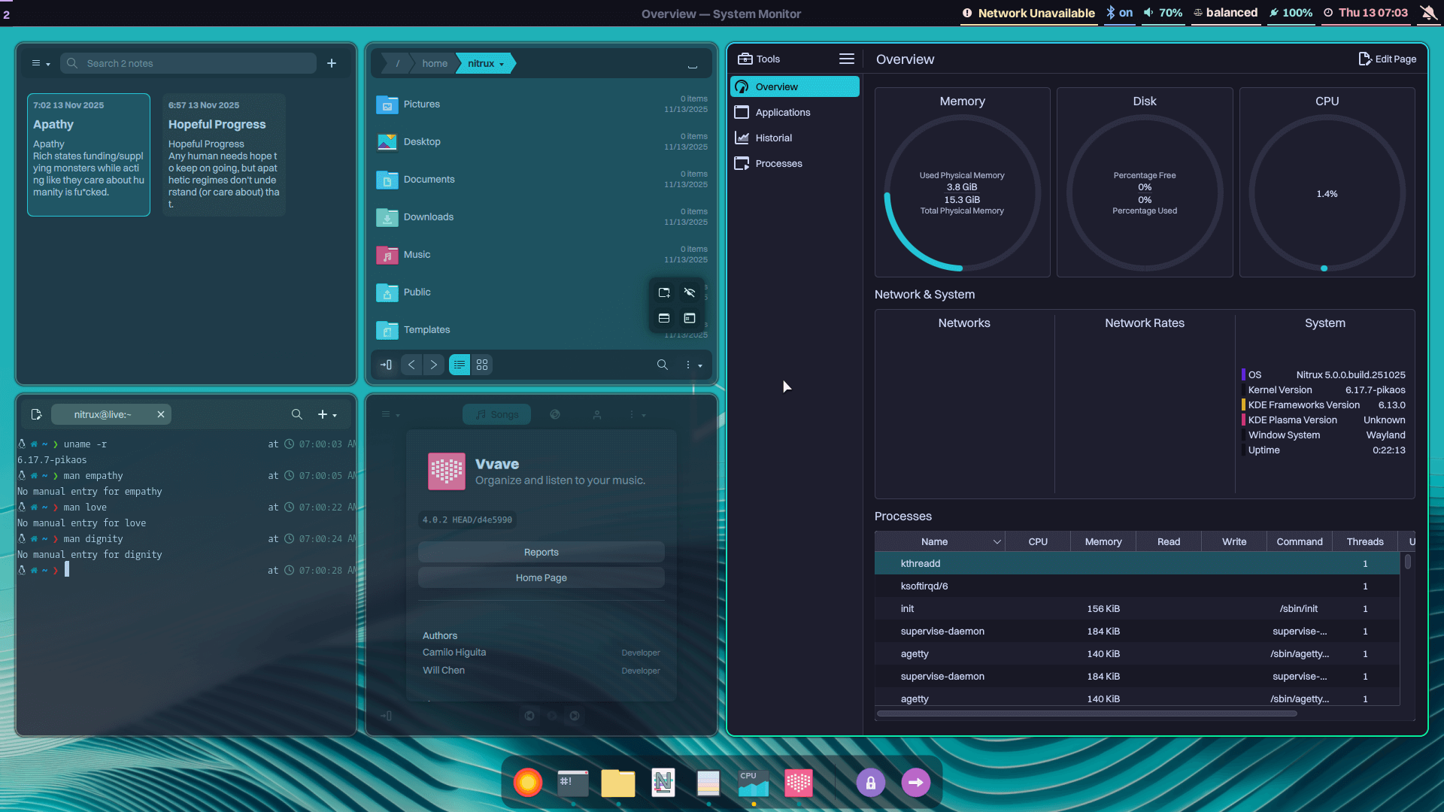Image resolution: width=1444 pixels, height=812 pixels.
Task: Select the Historial tool in System Monitor
Action: point(773,138)
